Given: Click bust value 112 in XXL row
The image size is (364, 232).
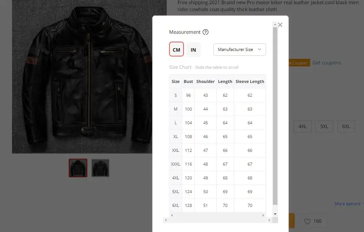Looking at the screenshot, I should click(x=188, y=150).
